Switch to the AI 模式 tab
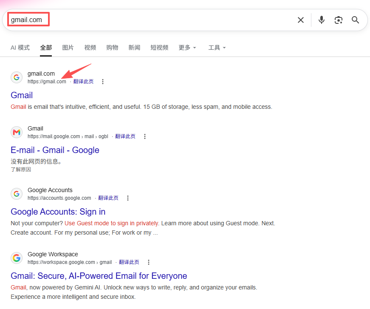Image resolution: width=370 pixels, height=309 pixels. coord(20,48)
